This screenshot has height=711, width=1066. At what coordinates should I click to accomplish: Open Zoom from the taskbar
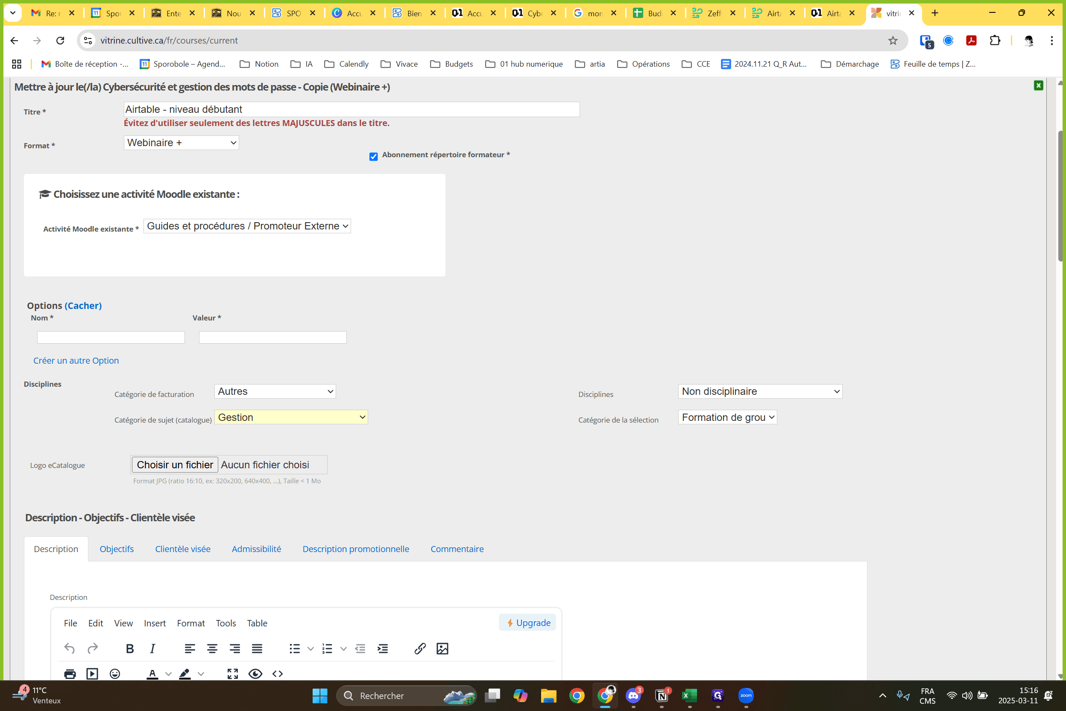746,696
